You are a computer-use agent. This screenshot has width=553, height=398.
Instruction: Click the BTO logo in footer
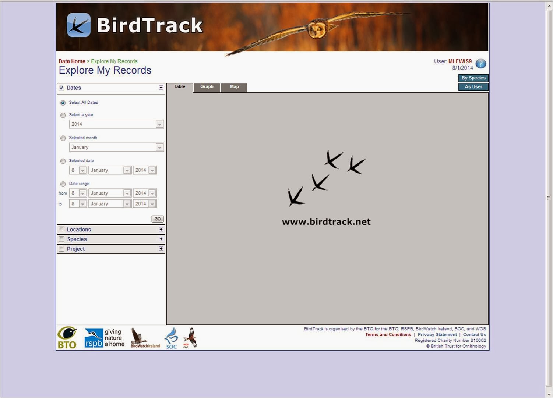[x=67, y=337]
